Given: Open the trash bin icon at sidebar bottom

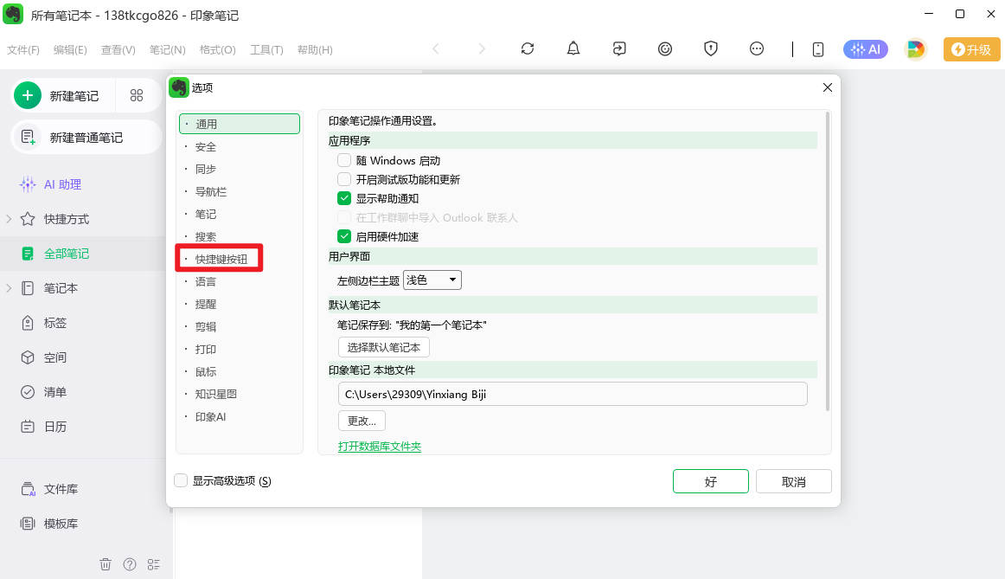Looking at the screenshot, I should click(x=106, y=564).
